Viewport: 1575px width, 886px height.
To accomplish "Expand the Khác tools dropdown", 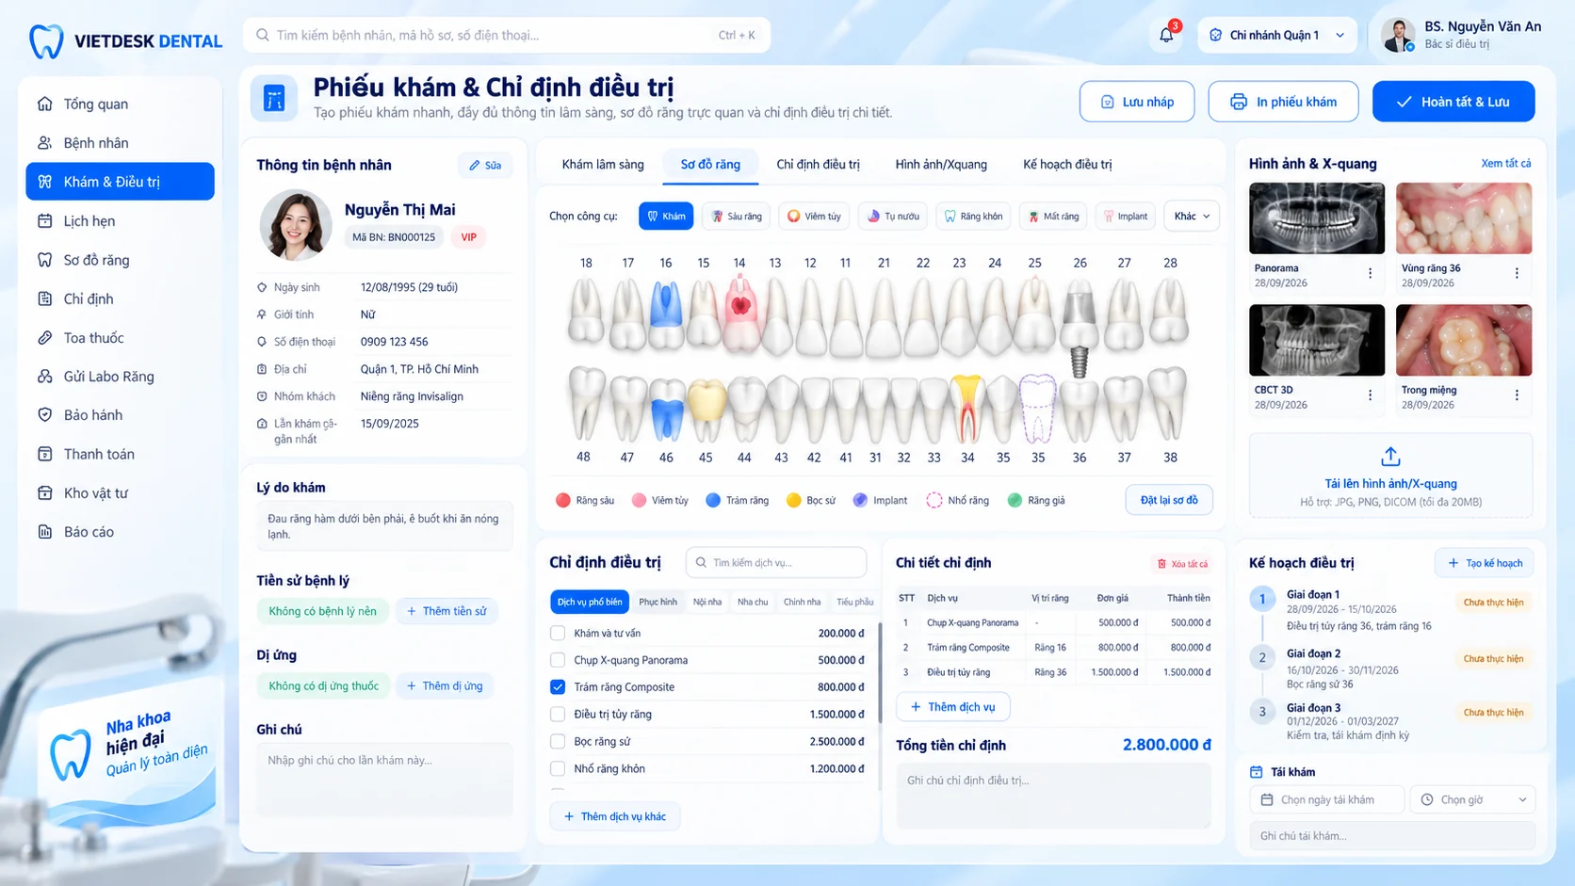I will pos(1192,216).
